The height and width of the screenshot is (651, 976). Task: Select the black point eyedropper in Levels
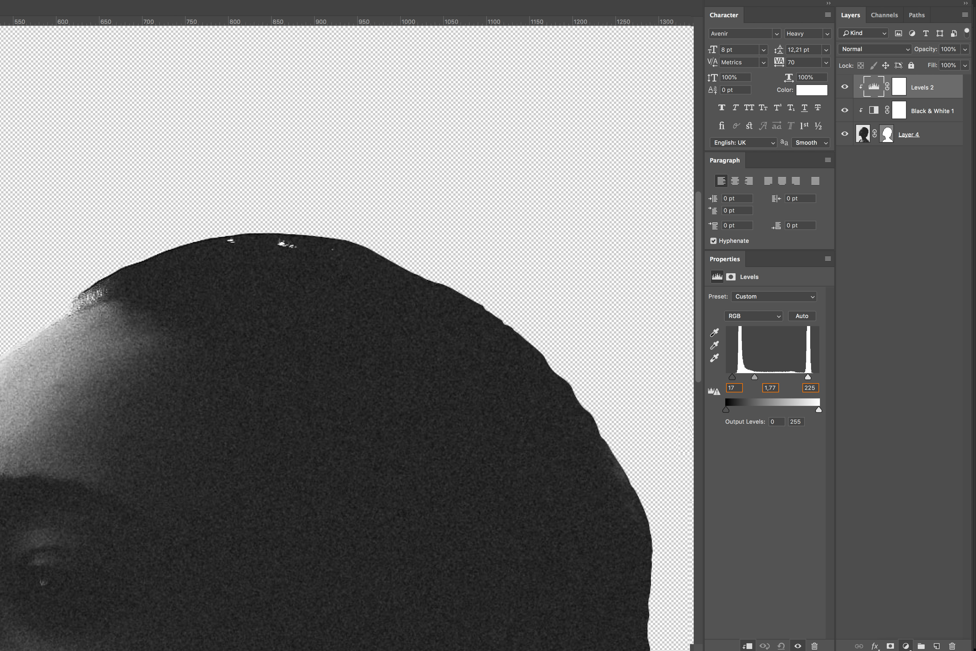[x=714, y=333]
